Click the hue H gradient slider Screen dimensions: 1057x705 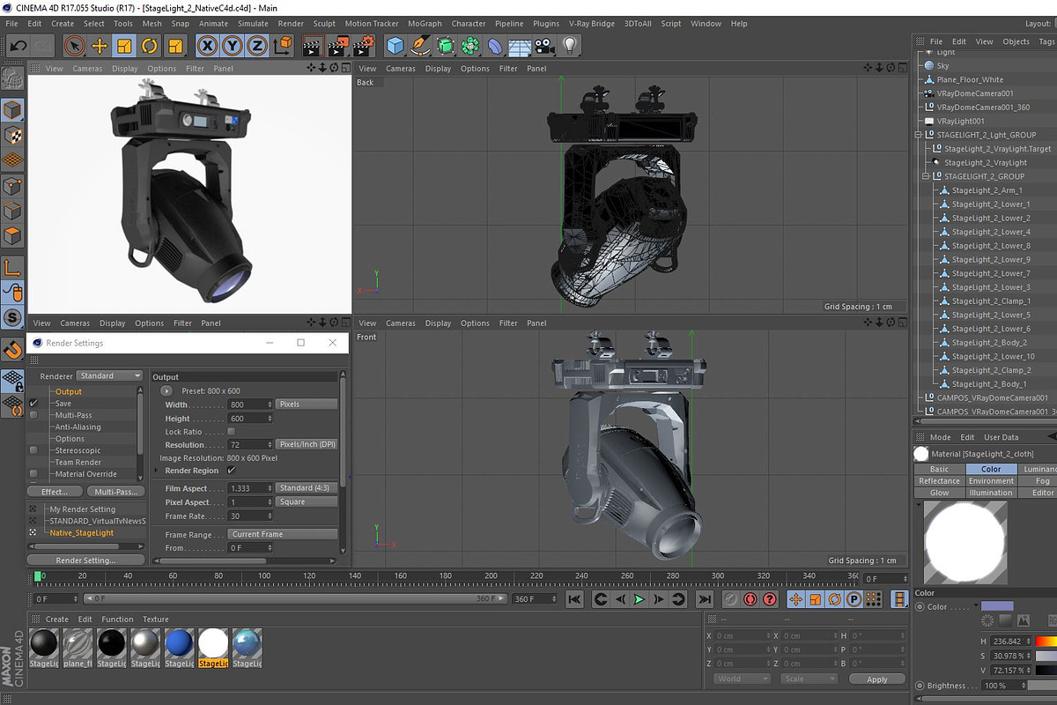click(1046, 642)
